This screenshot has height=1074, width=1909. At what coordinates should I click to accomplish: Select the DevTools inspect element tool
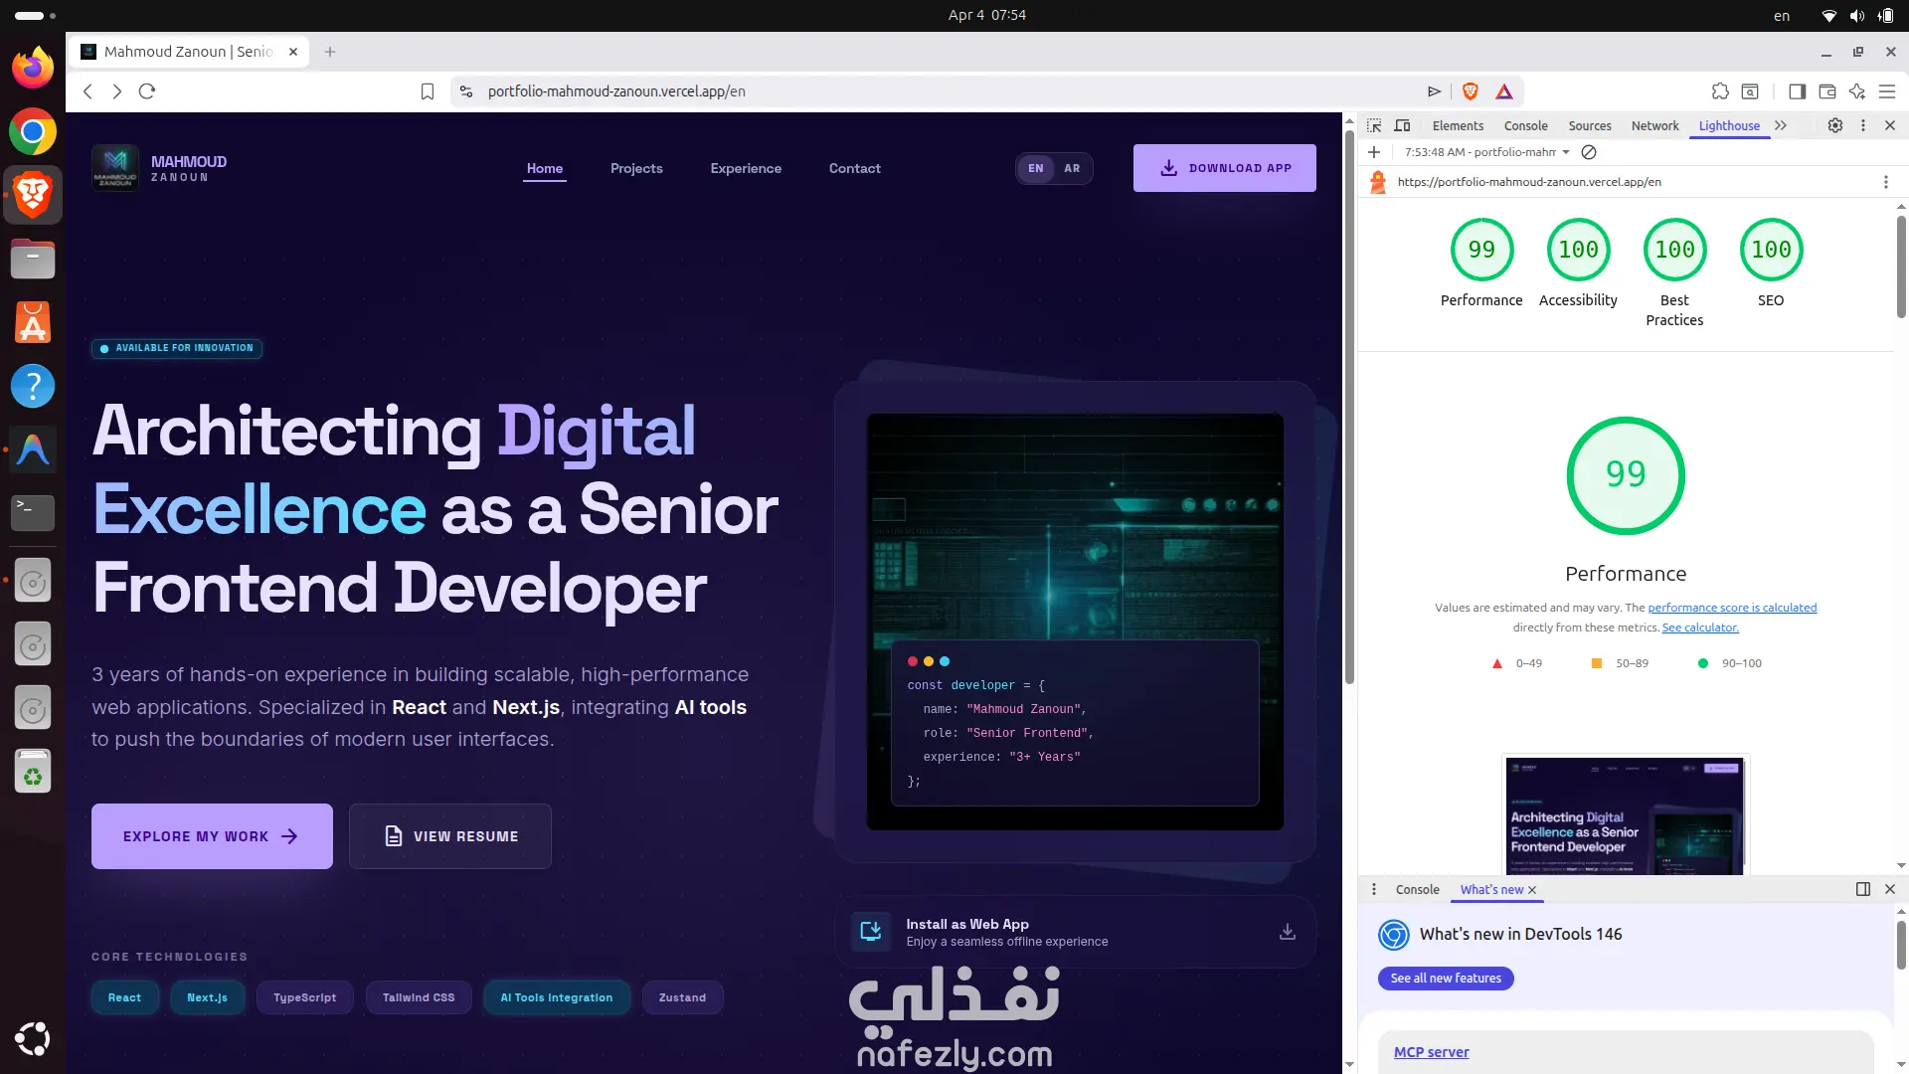(1374, 125)
